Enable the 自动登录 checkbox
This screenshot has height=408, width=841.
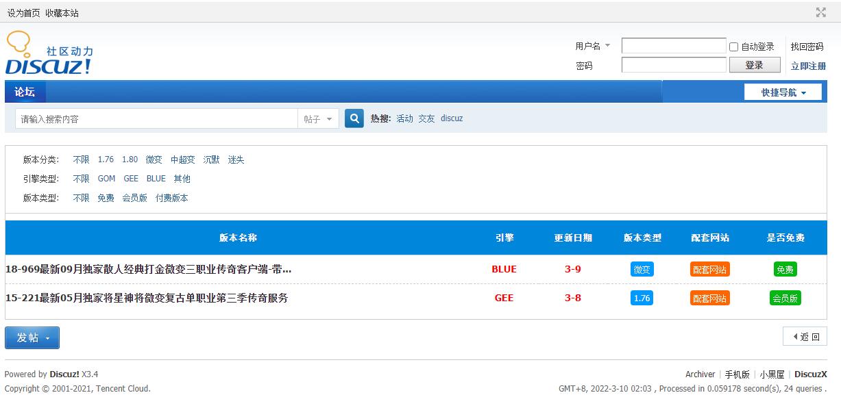tap(733, 47)
